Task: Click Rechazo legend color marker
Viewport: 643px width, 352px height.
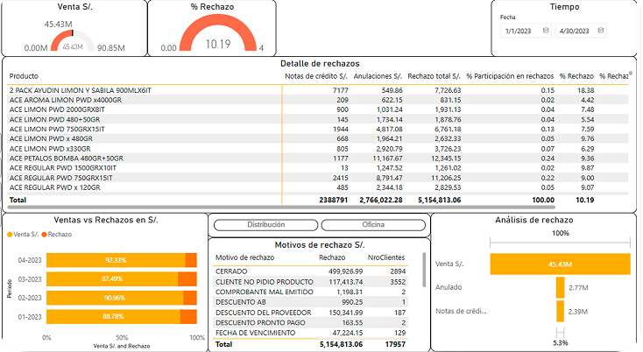Action: pyautogui.click(x=44, y=235)
